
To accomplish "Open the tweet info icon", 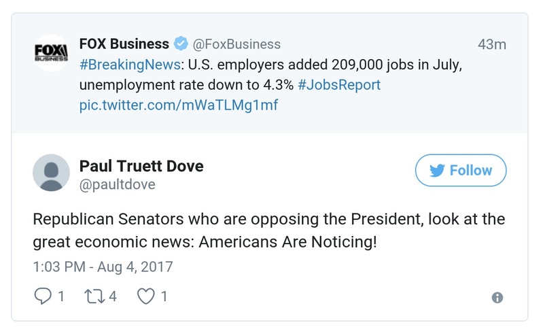I will click(x=497, y=297).
